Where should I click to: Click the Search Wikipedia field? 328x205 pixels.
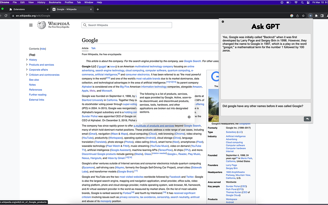click(127, 25)
